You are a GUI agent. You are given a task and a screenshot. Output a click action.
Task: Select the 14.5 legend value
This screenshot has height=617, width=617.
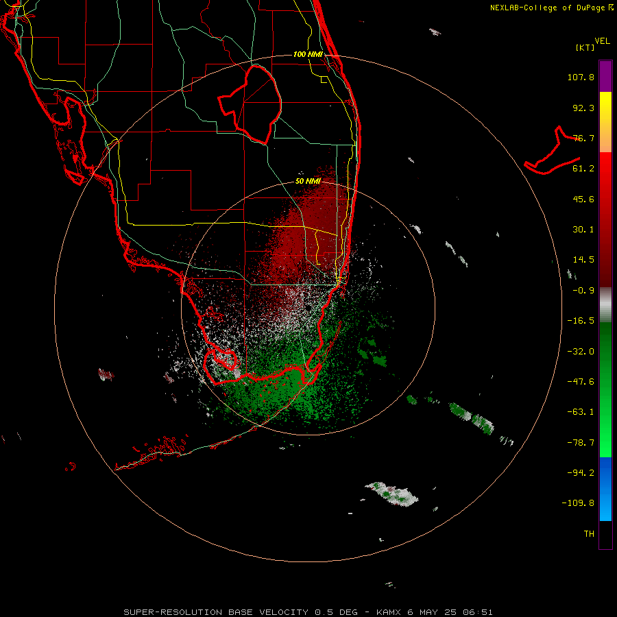click(583, 260)
